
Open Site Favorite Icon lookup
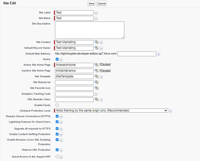(x=96, y=88)
